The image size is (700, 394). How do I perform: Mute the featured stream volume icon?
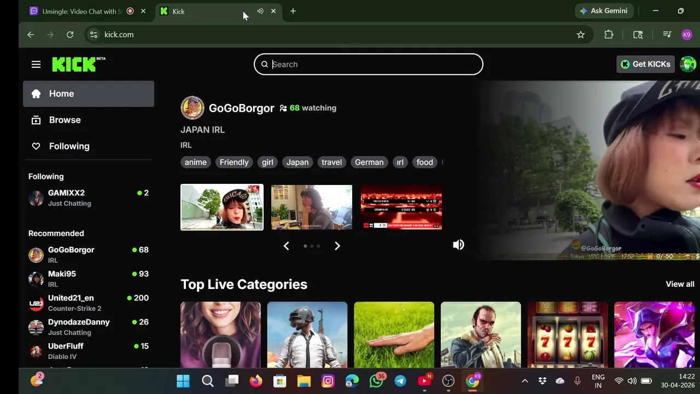point(458,245)
